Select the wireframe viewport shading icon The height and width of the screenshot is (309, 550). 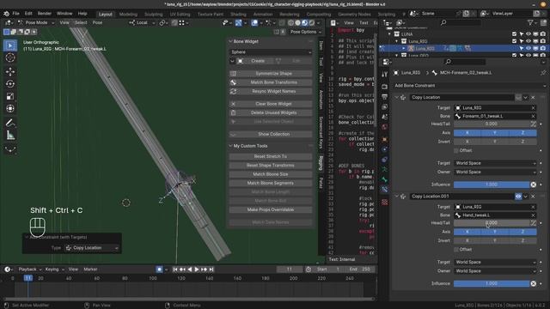290,23
